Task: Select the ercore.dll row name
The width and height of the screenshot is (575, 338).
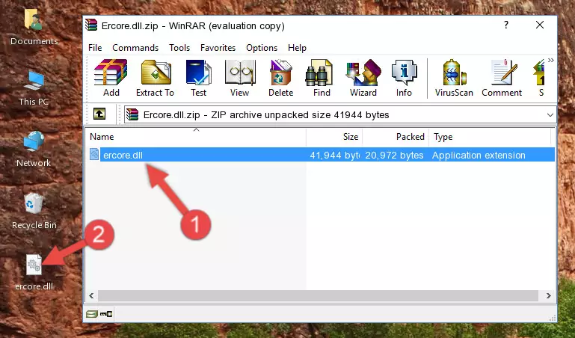Action: [123, 155]
